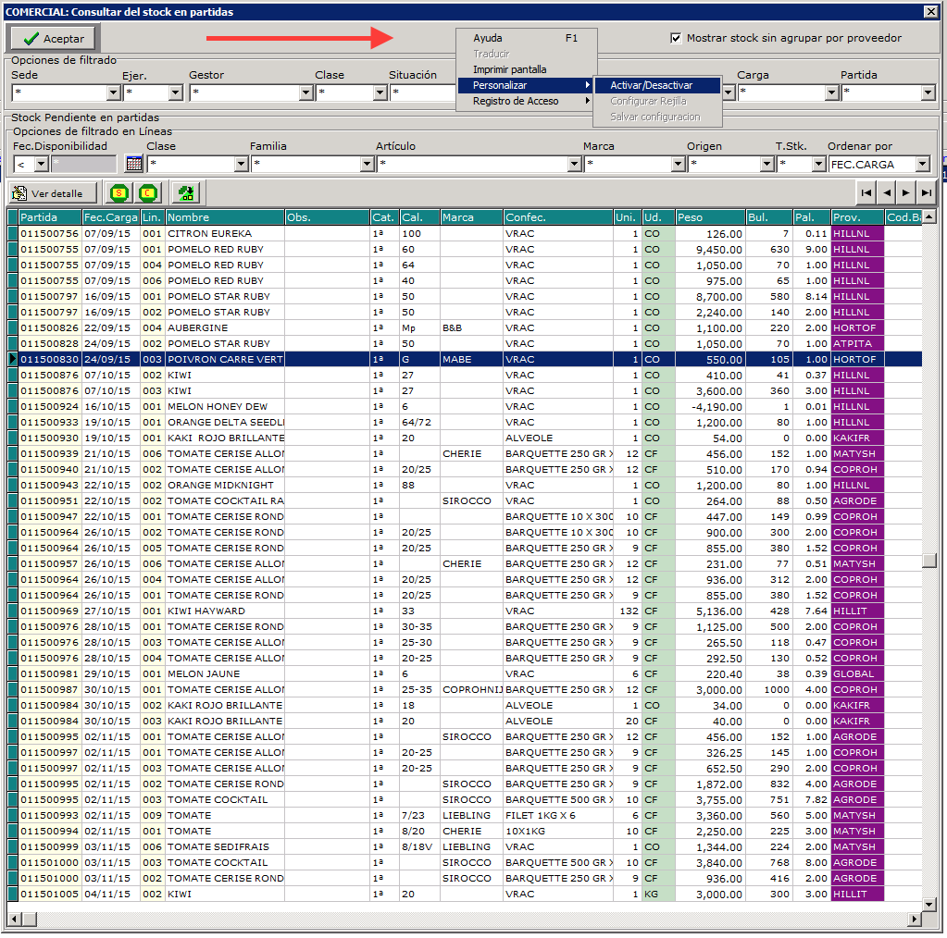947x938 pixels.
Task: Open Registro de Acceso menu entry
Action: pyautogui.click(x=516, y=101)
